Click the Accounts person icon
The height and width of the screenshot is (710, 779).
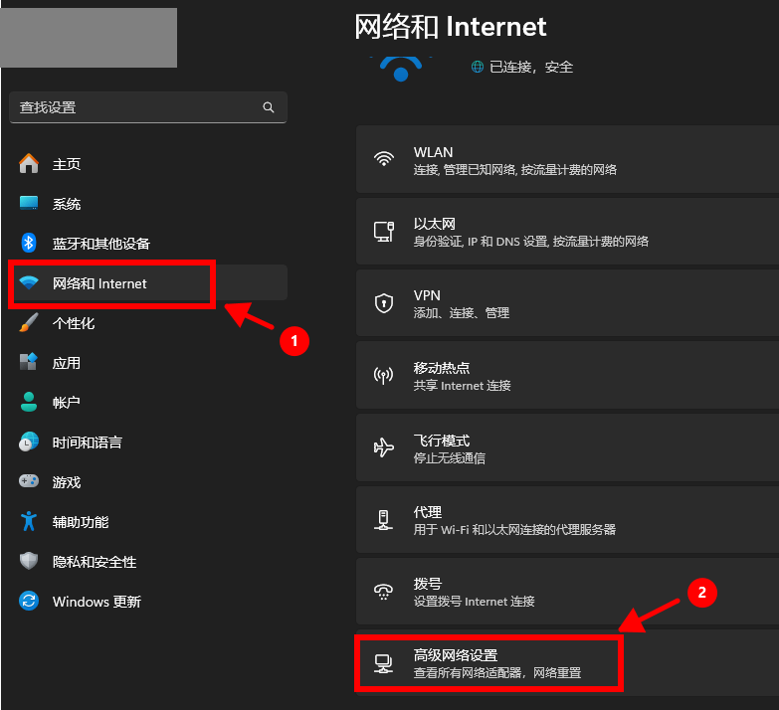coord(30,403)
